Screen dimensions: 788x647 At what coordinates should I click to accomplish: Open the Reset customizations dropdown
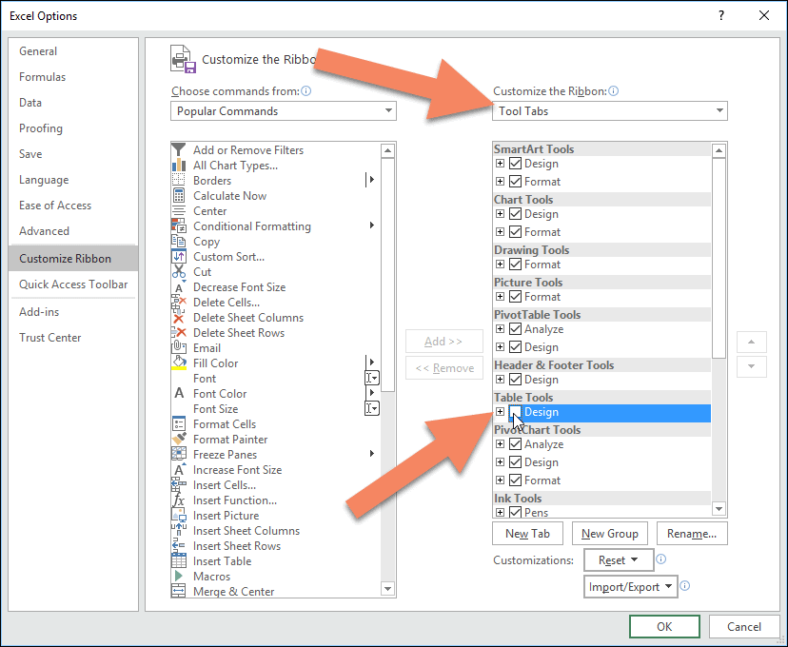(x=619, y=560)
